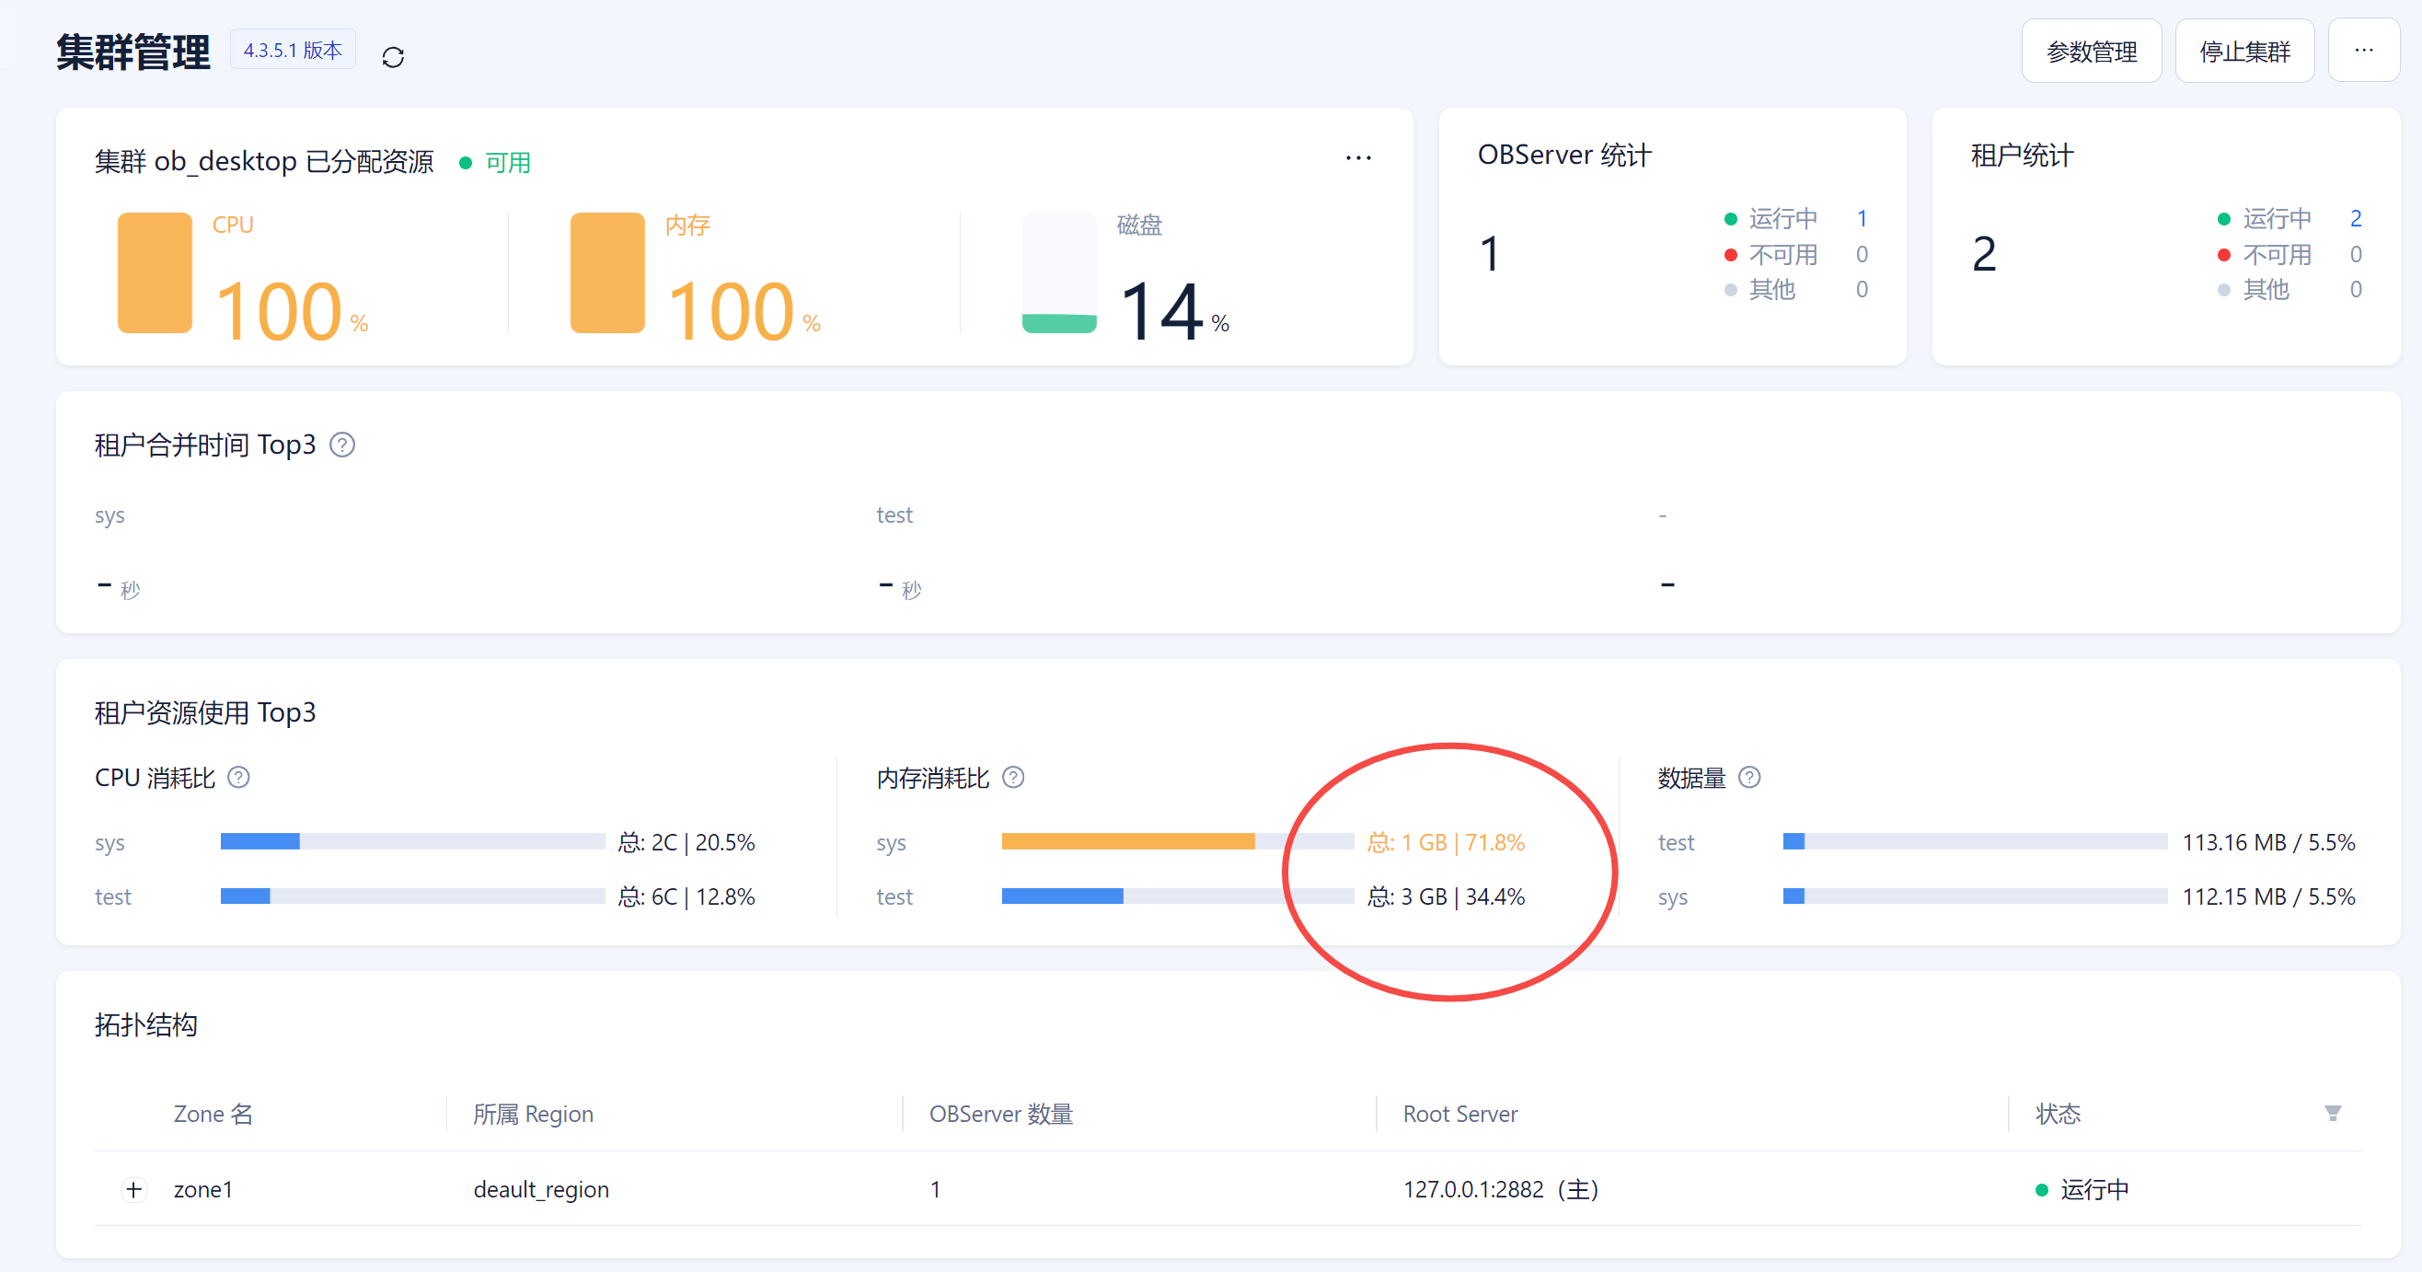2422x1272 pixels.
Task: Click help icon beside 租户合并时间 Top3
Action: [342, 445]
